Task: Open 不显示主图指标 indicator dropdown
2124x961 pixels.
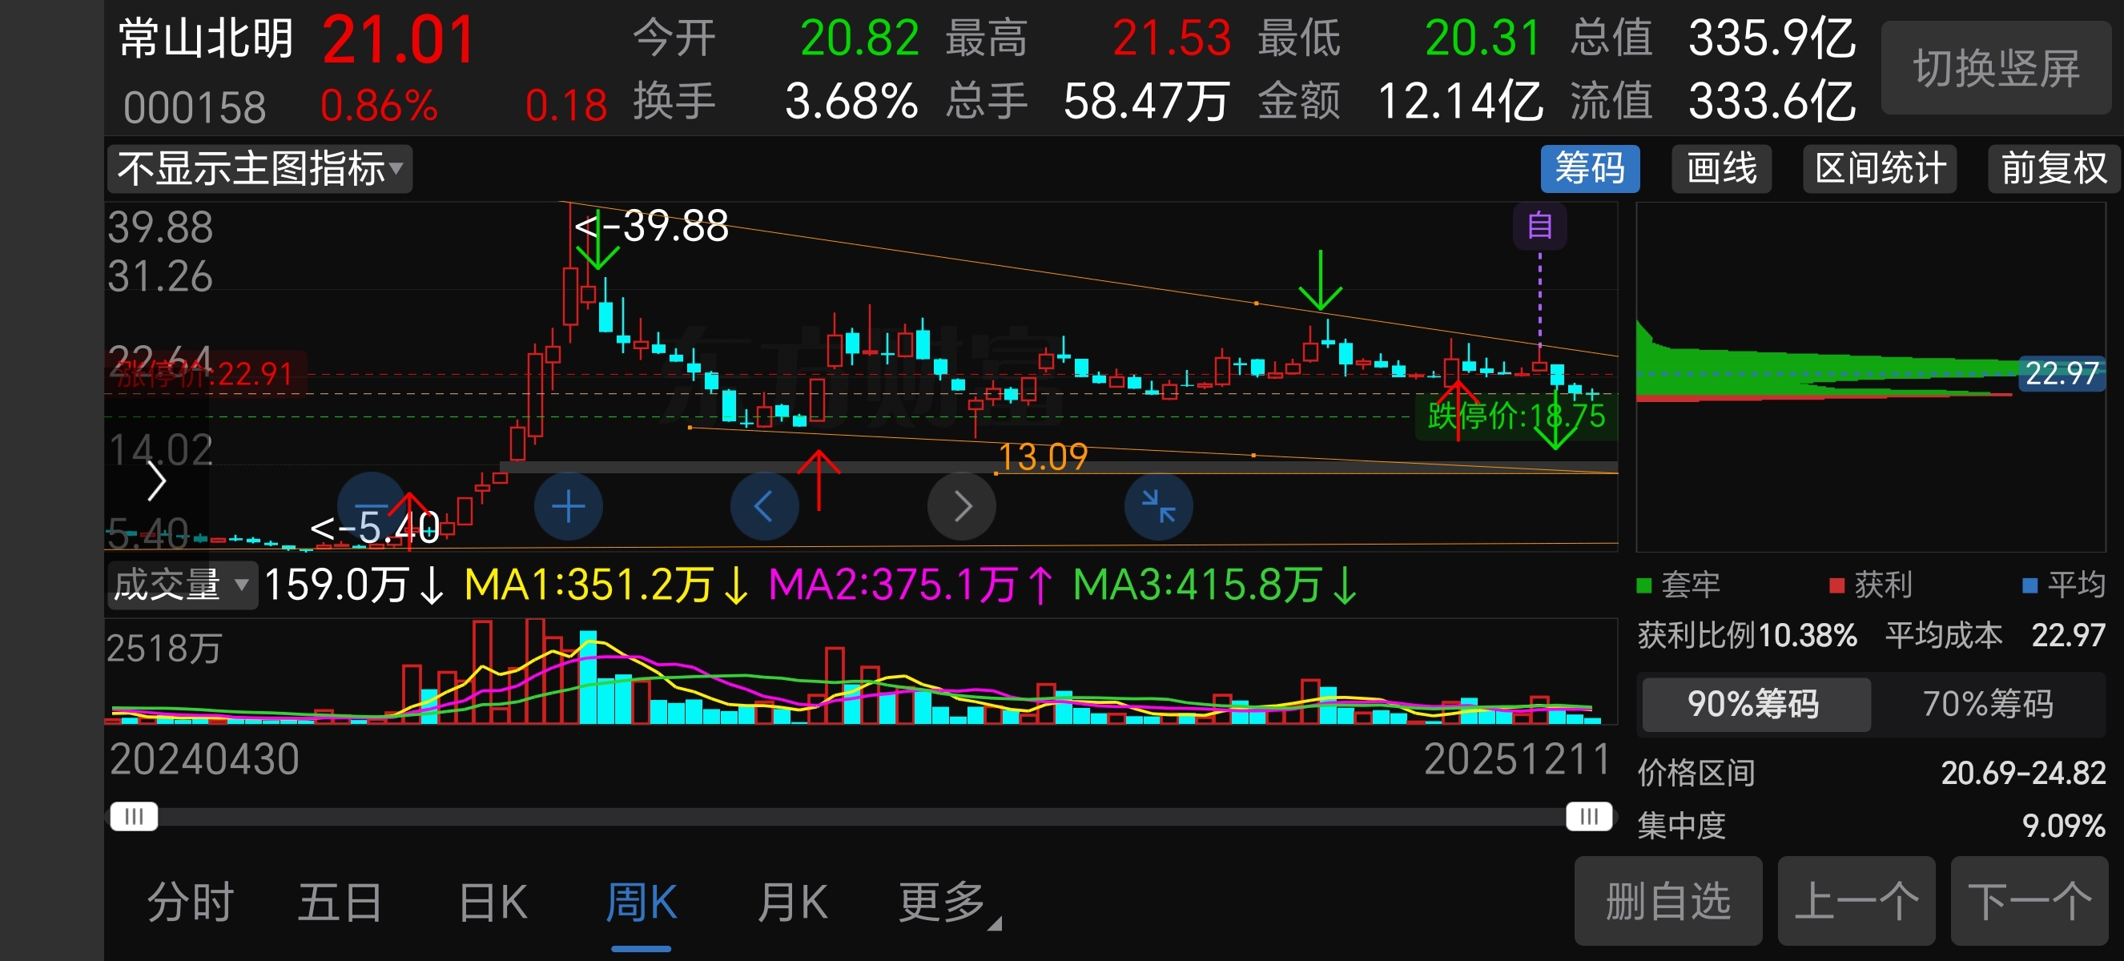Action: click(259, 169)
